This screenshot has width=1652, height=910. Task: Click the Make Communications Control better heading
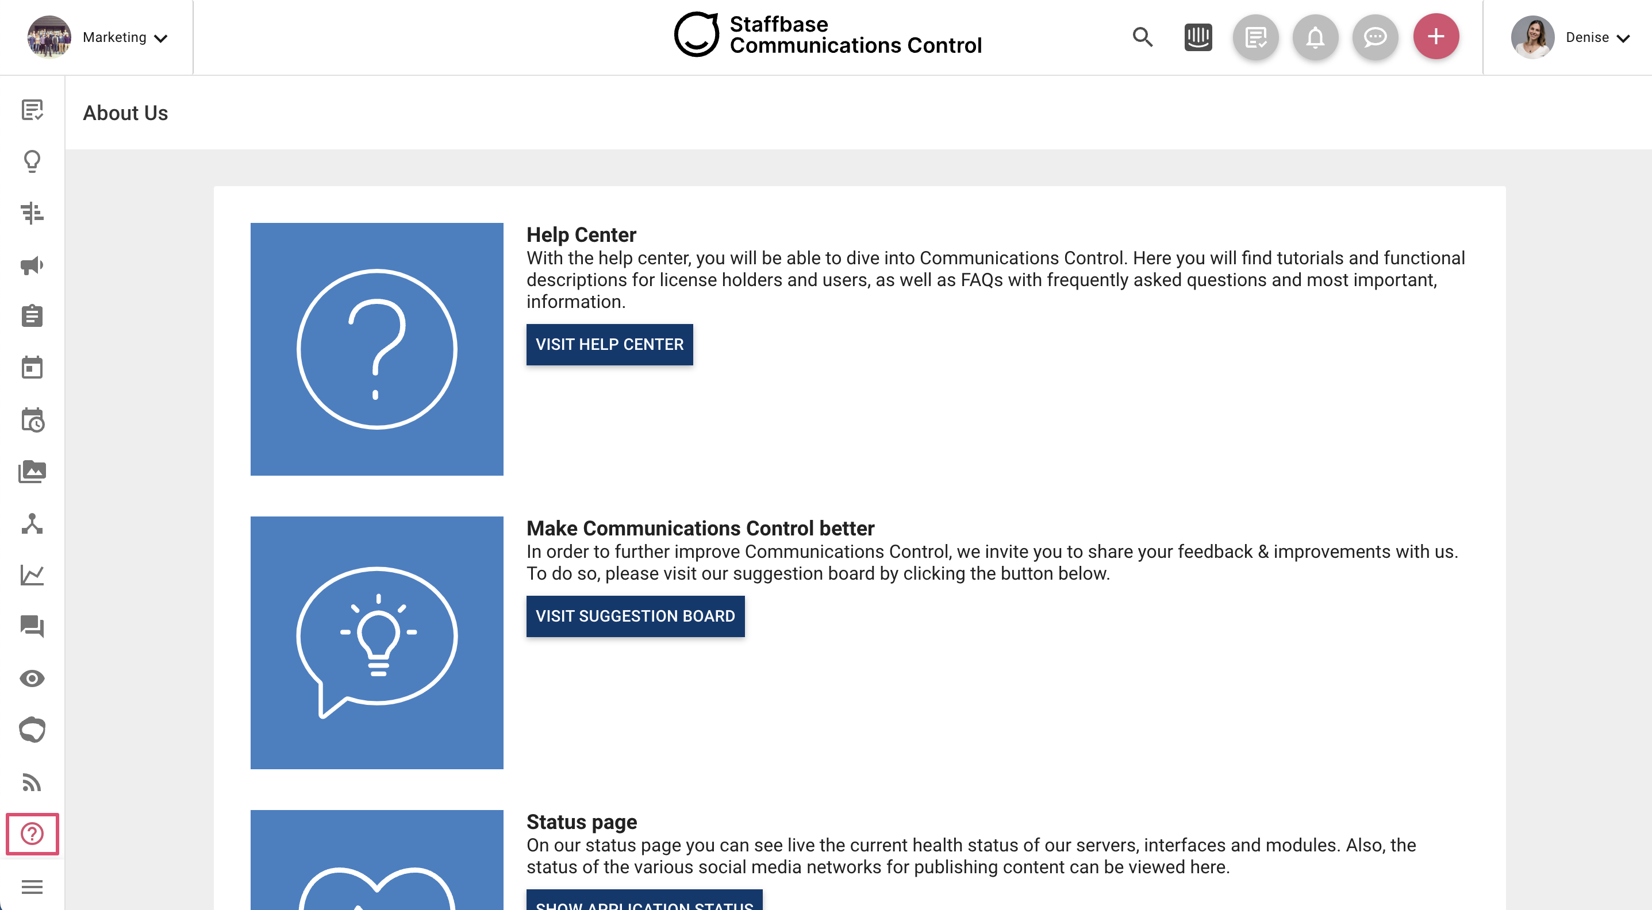pyautogui.click(x=700, y=529)
